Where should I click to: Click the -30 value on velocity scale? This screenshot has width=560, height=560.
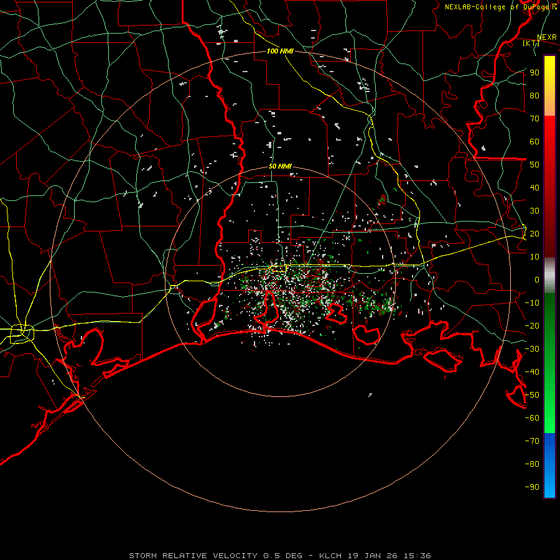tap(532, 349)
